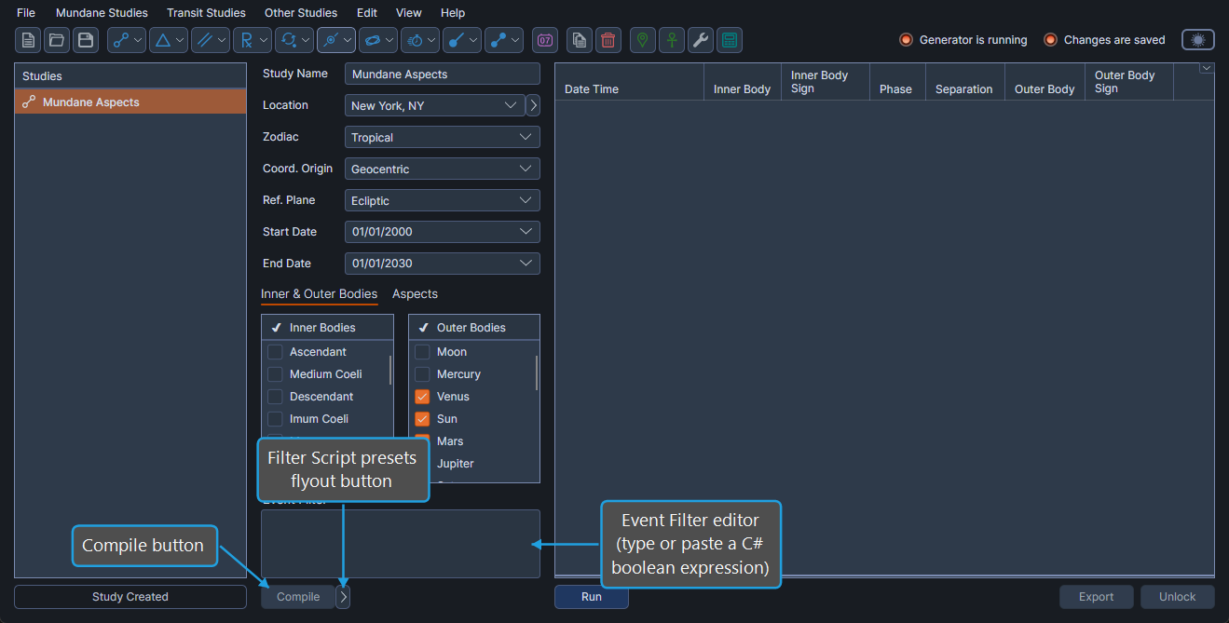This screenshot has height=623, width=1229.
Task: Select the aspects study tool icon
Action: pyautogui.click(x=120, y=40)
